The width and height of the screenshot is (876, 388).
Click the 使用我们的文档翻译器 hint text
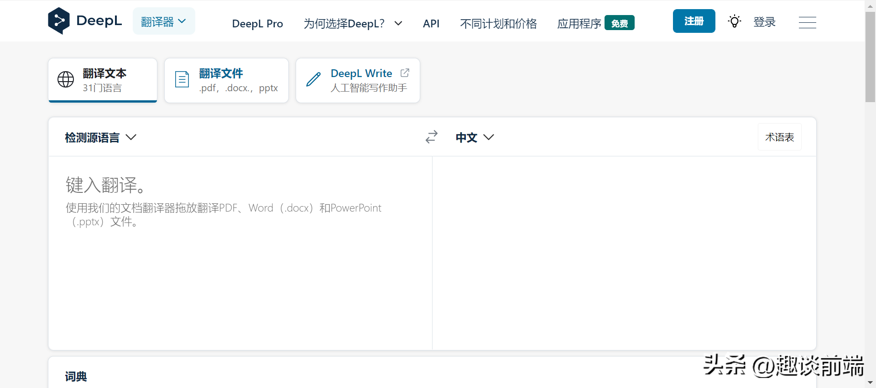point(224,215)
